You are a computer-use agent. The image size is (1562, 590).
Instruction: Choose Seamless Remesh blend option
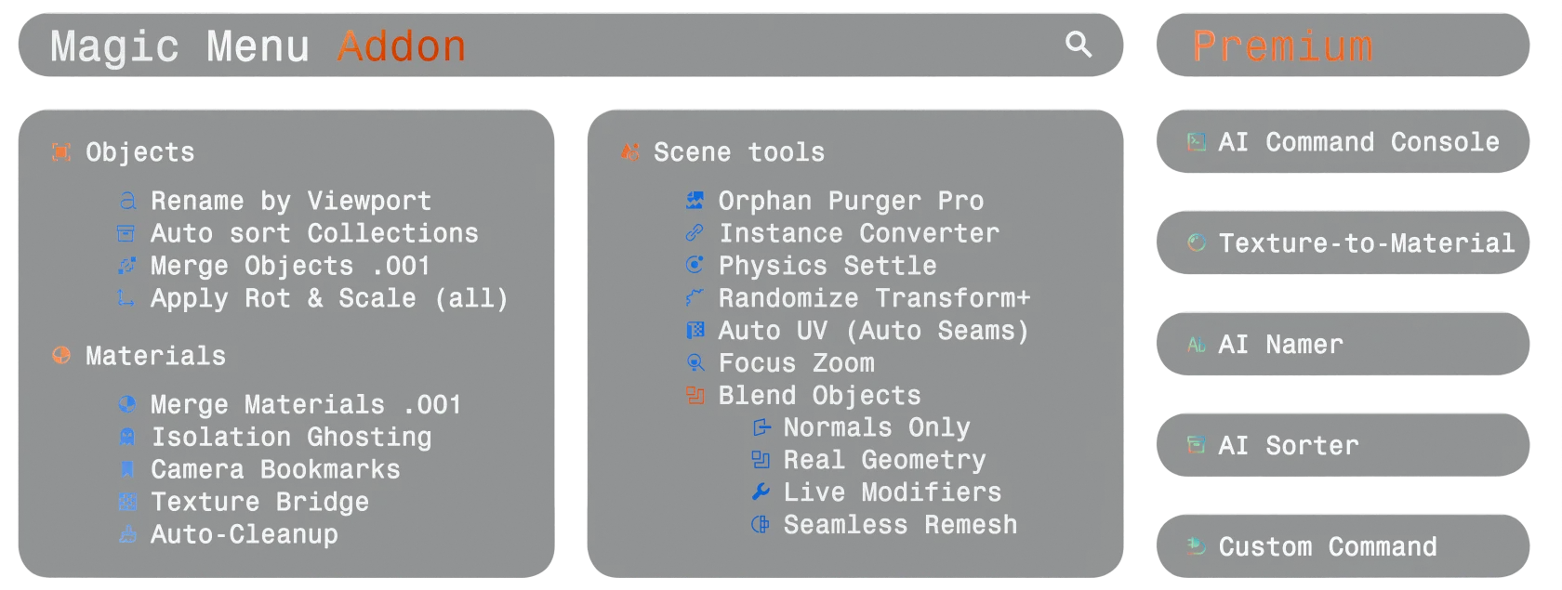(900, 525)
